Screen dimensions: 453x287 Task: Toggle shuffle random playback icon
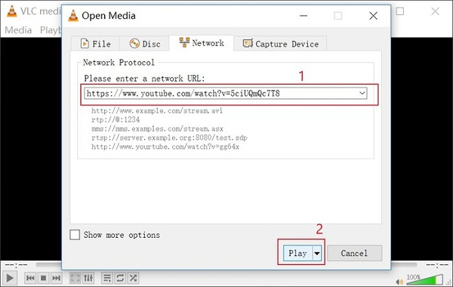pos(133,278)
